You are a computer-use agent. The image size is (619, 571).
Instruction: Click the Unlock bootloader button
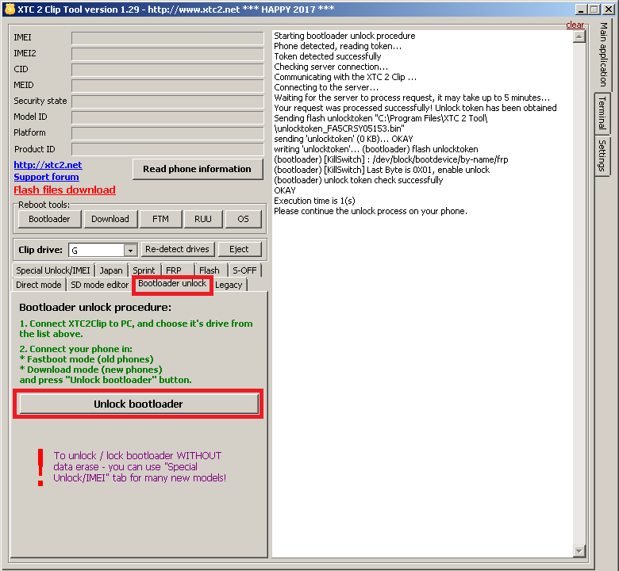[x=139, y=404]
